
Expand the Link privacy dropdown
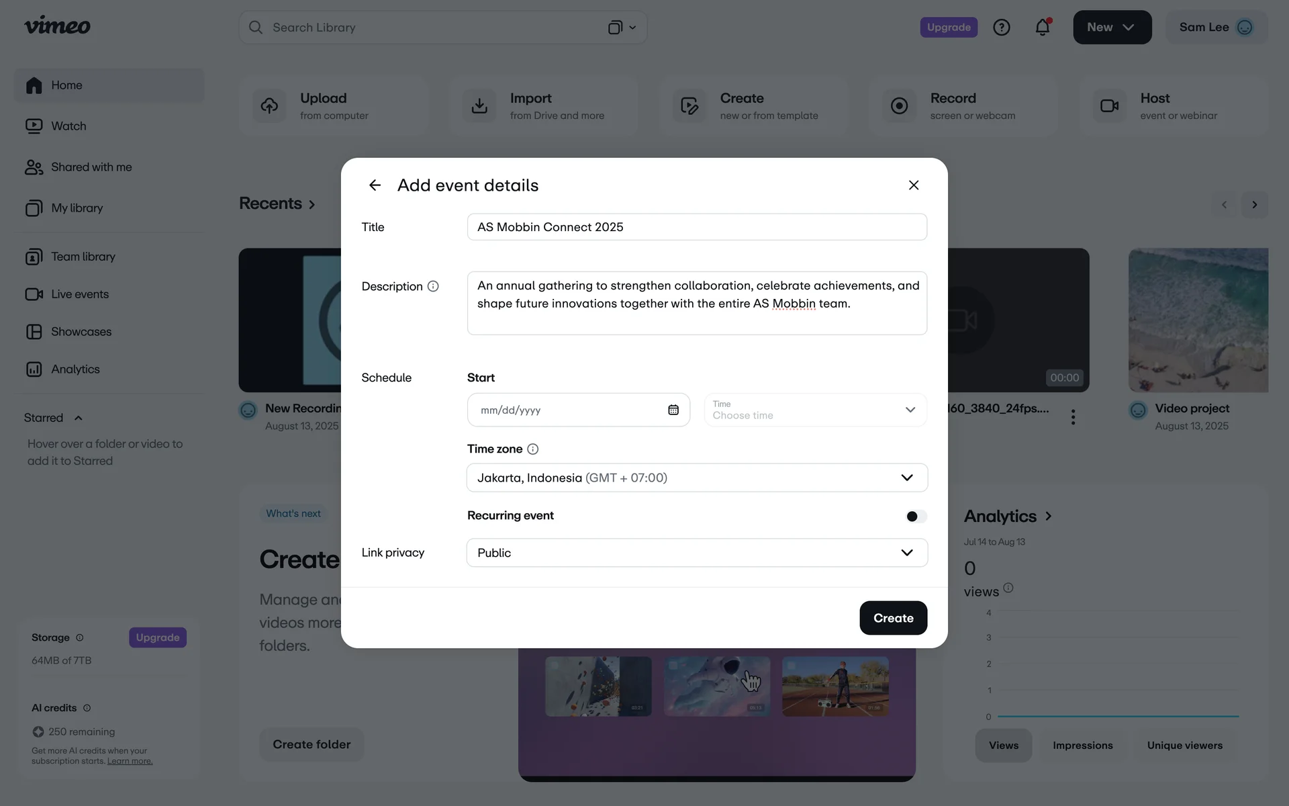click(697, 553)
